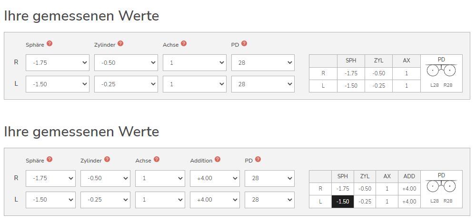Viewport: 476px width, 224px height.
Task: Click glasses PD diagram in top summary table
Action: 441,71
